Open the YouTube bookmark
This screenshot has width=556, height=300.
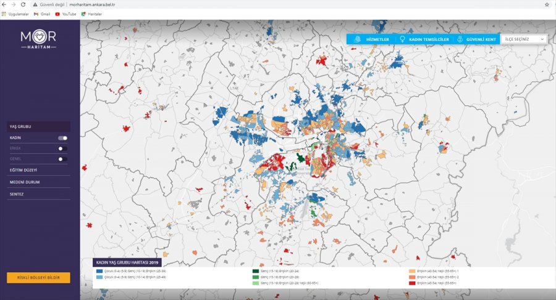click(65, 14)
